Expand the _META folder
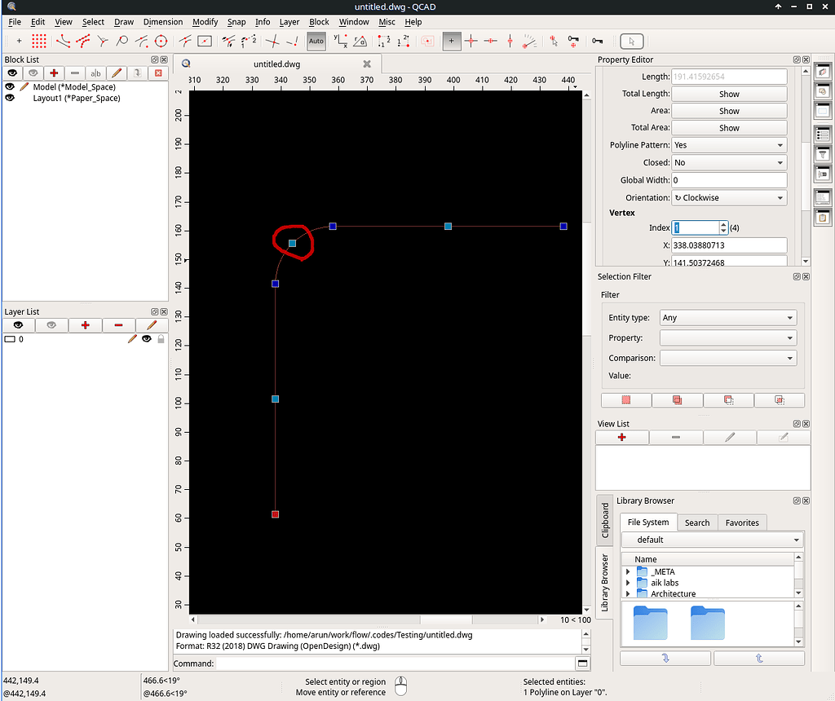The image size is (835, 701). click(628, 571)
